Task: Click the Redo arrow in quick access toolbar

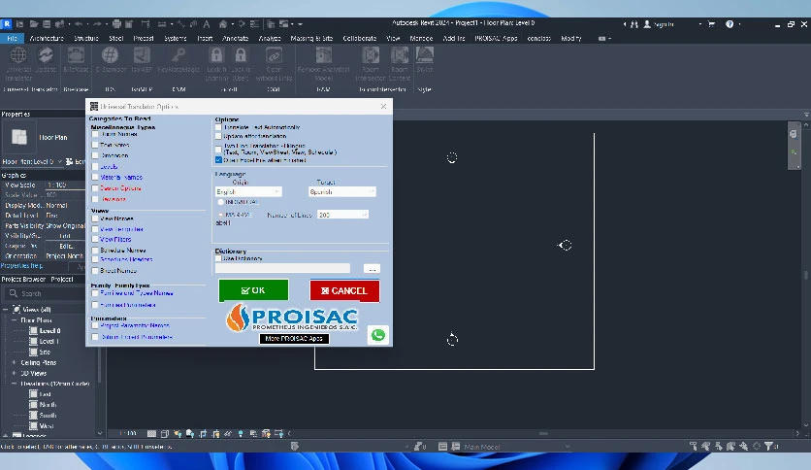Action: 97,24
